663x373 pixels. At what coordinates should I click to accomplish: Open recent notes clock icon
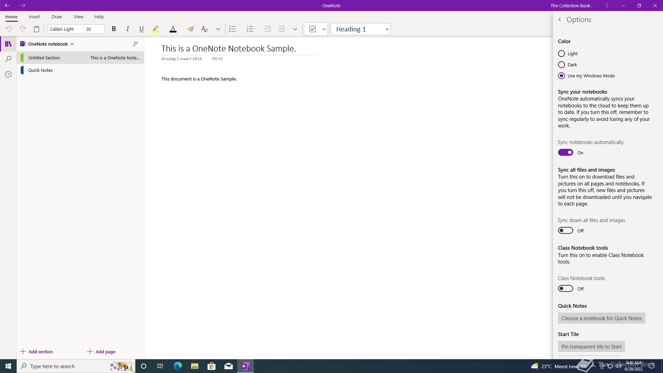[x=8, y=74]
